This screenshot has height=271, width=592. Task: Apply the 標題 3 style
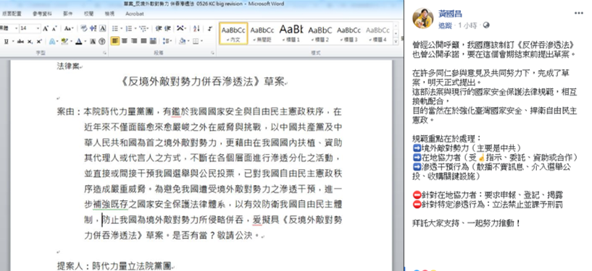click(x=349, y=33)
